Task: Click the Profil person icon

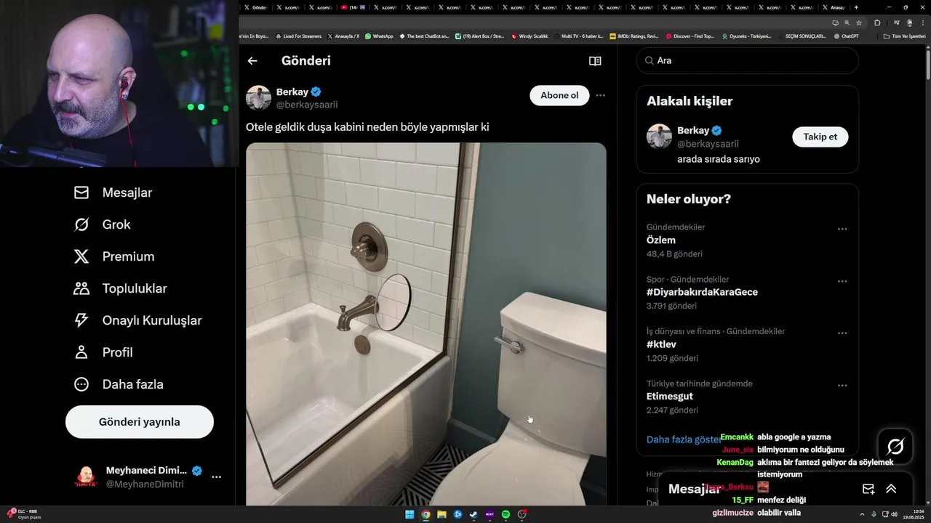Action: pyautogui.click(x=81, y=352)
